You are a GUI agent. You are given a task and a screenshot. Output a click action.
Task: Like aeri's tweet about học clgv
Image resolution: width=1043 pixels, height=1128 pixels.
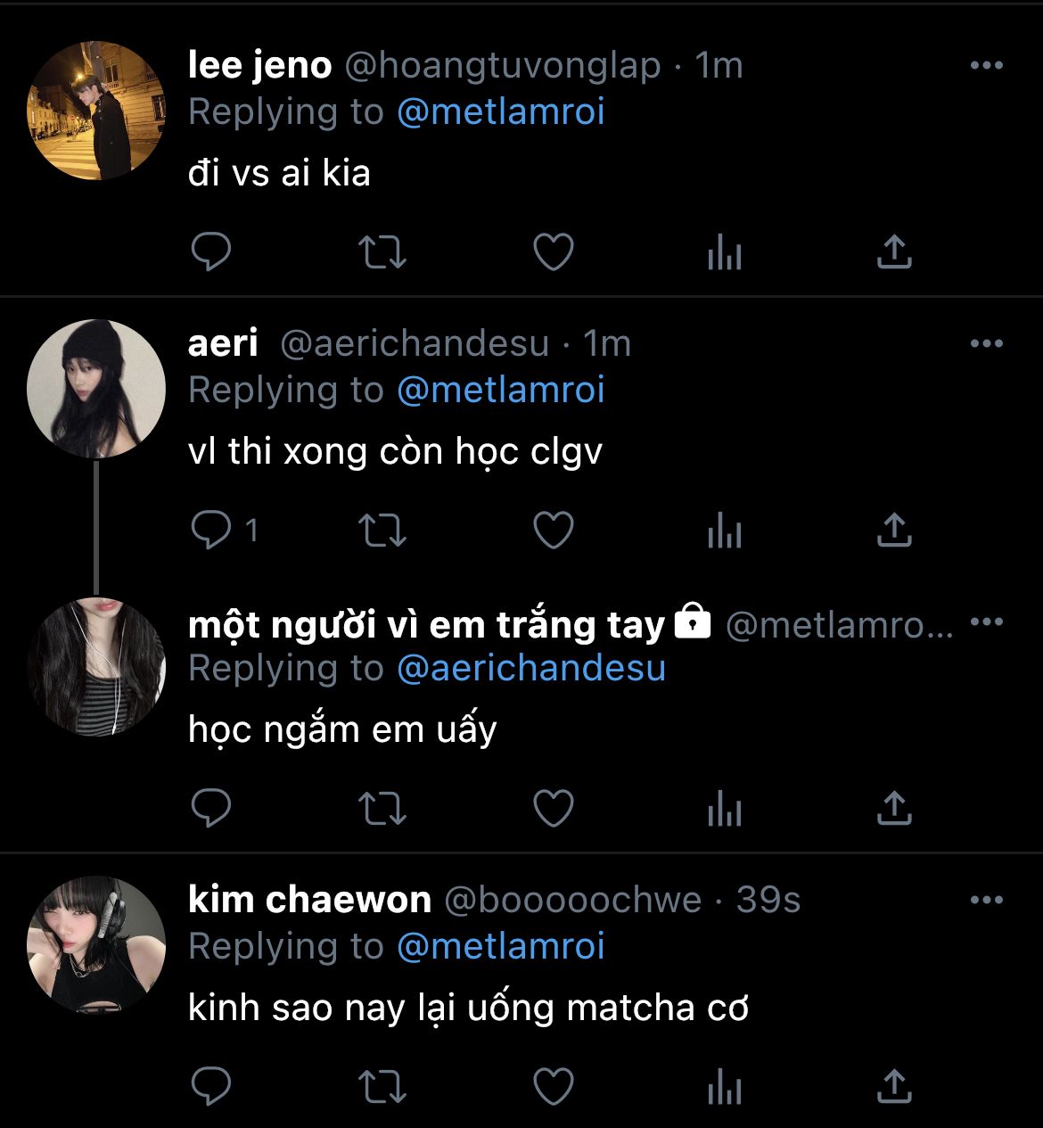coord(553,531)
